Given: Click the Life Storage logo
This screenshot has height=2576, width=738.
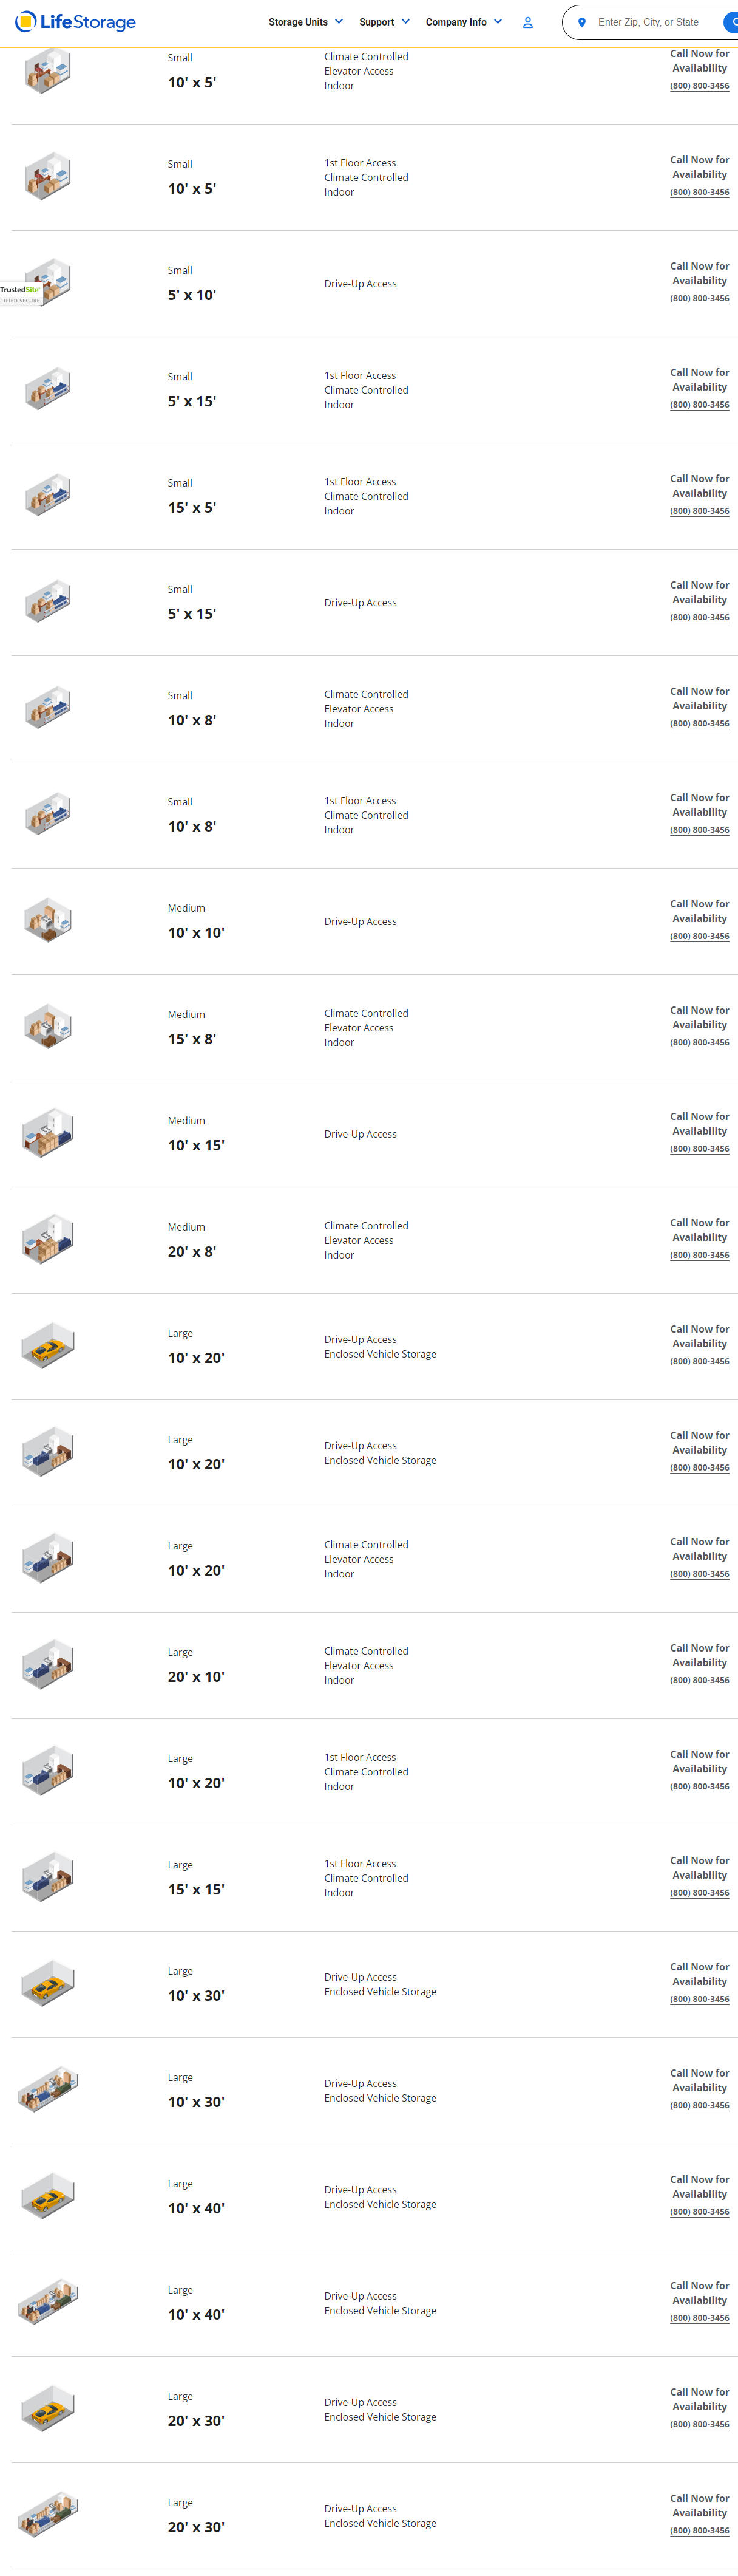Looking at the screenshot, I should (x=75, y=22).
